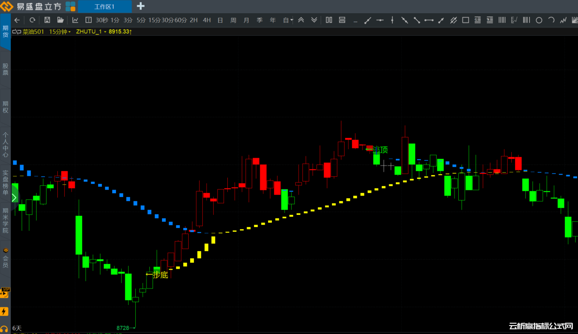Click the VIP badge icon in sidebar
Image resolution: width=578 pixels, height=334 pixels.
5,293
